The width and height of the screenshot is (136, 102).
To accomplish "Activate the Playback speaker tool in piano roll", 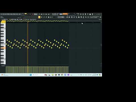I will (22, 19).
